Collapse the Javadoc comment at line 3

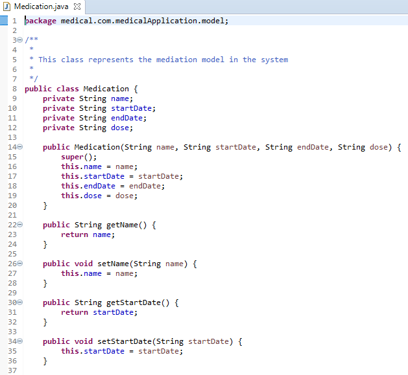coord(19,40)
